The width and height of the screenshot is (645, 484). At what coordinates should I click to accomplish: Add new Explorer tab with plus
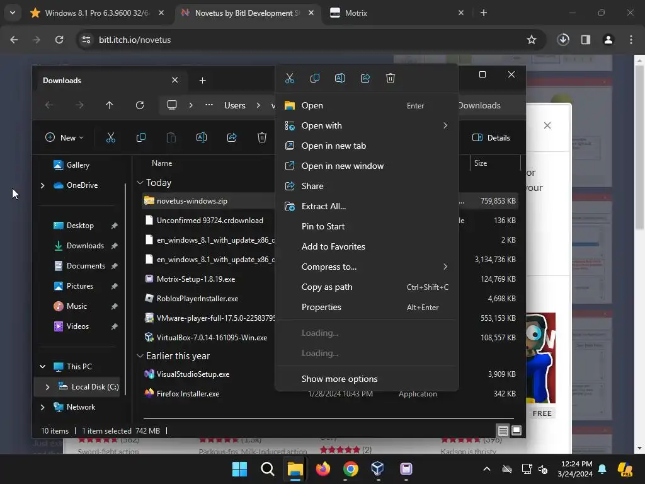202,80
